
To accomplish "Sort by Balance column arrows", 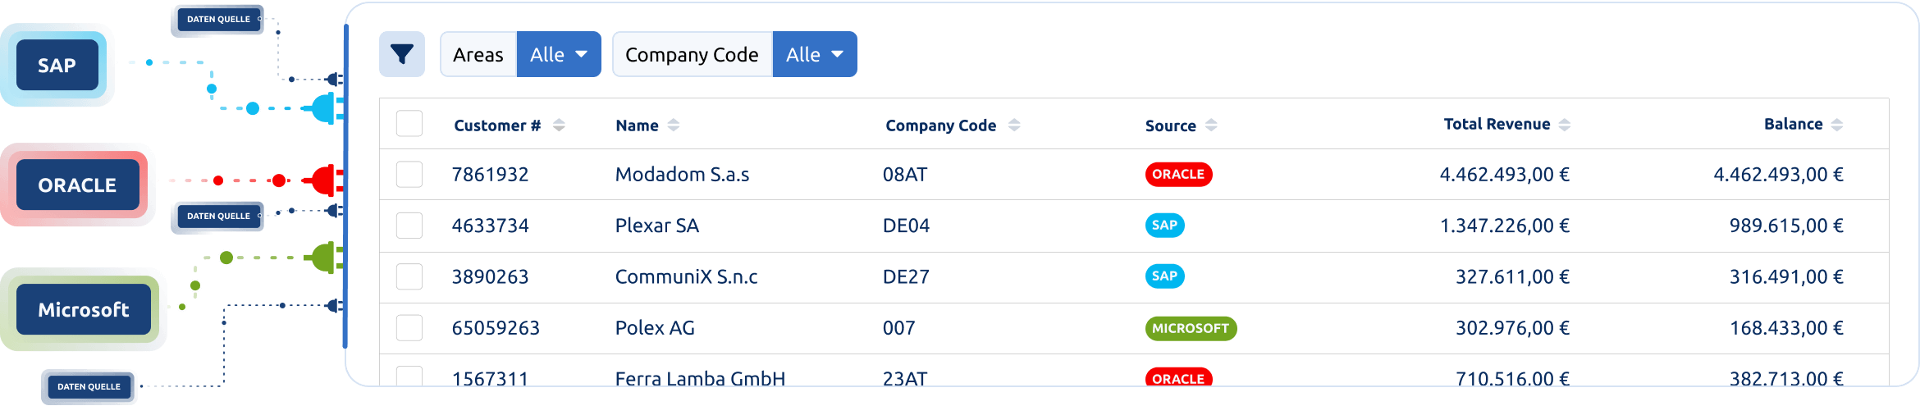I will (x=1837, y=125).
